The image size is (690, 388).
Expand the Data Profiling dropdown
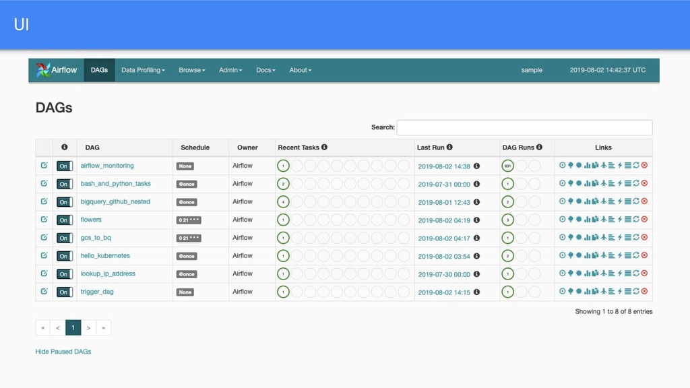pos(143,70)
